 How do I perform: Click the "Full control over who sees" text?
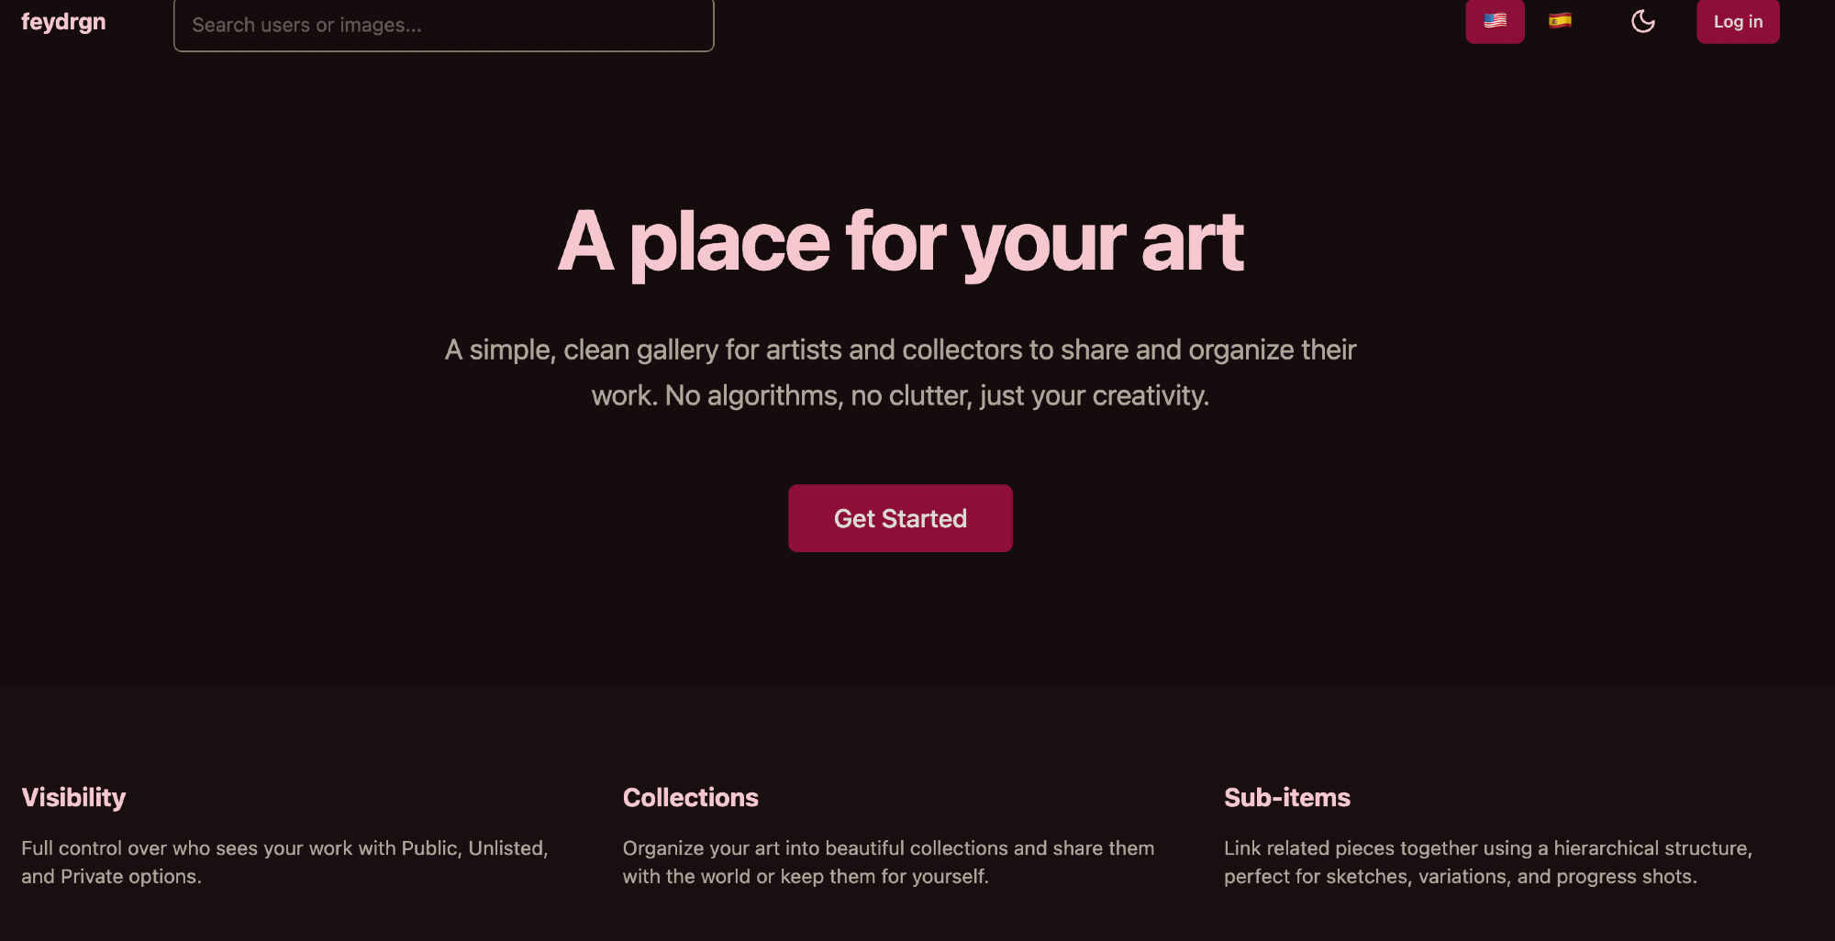pyautogui.click(x=183, y=848)
